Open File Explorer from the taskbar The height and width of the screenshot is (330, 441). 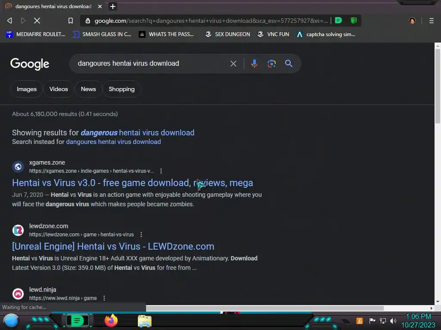145,321
